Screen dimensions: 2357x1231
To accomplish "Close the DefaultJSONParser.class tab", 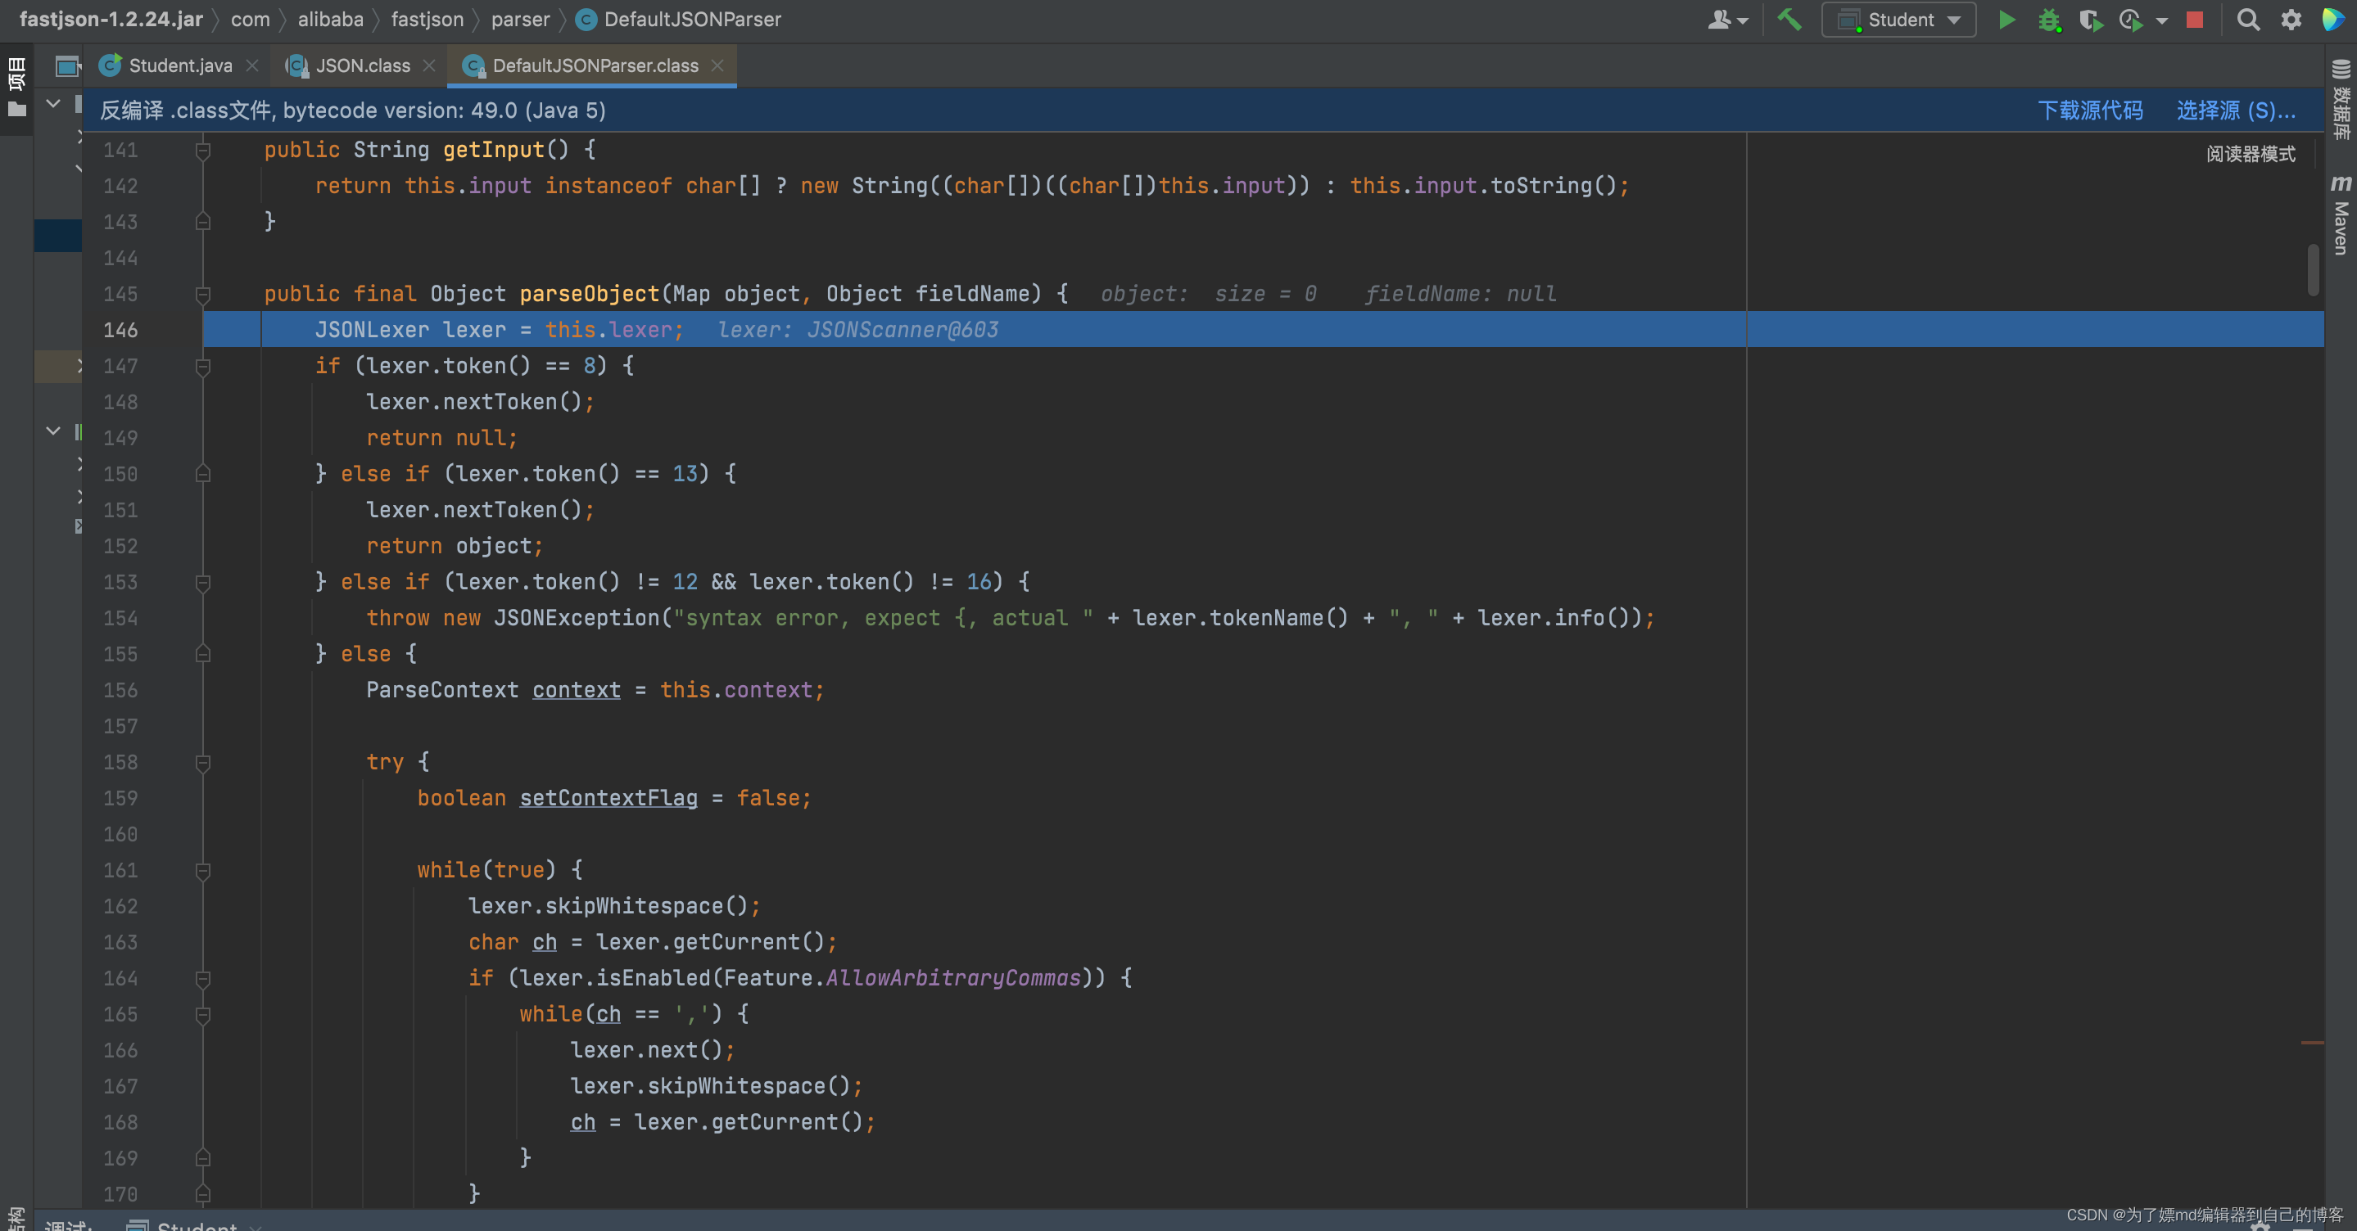I will [717, 65].
